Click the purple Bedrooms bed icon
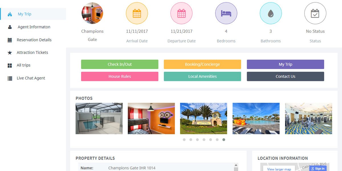This screenshot has height=171, width=342. pyautogui.click(x=226, y=13)
